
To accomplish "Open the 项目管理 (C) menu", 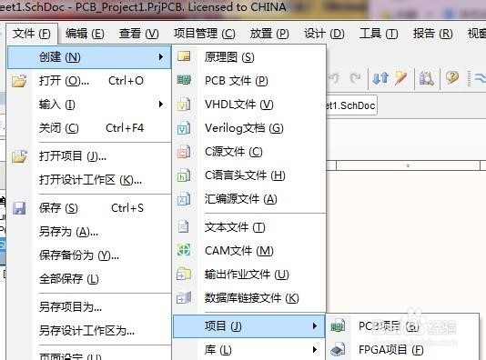I will tap(205, 34).
